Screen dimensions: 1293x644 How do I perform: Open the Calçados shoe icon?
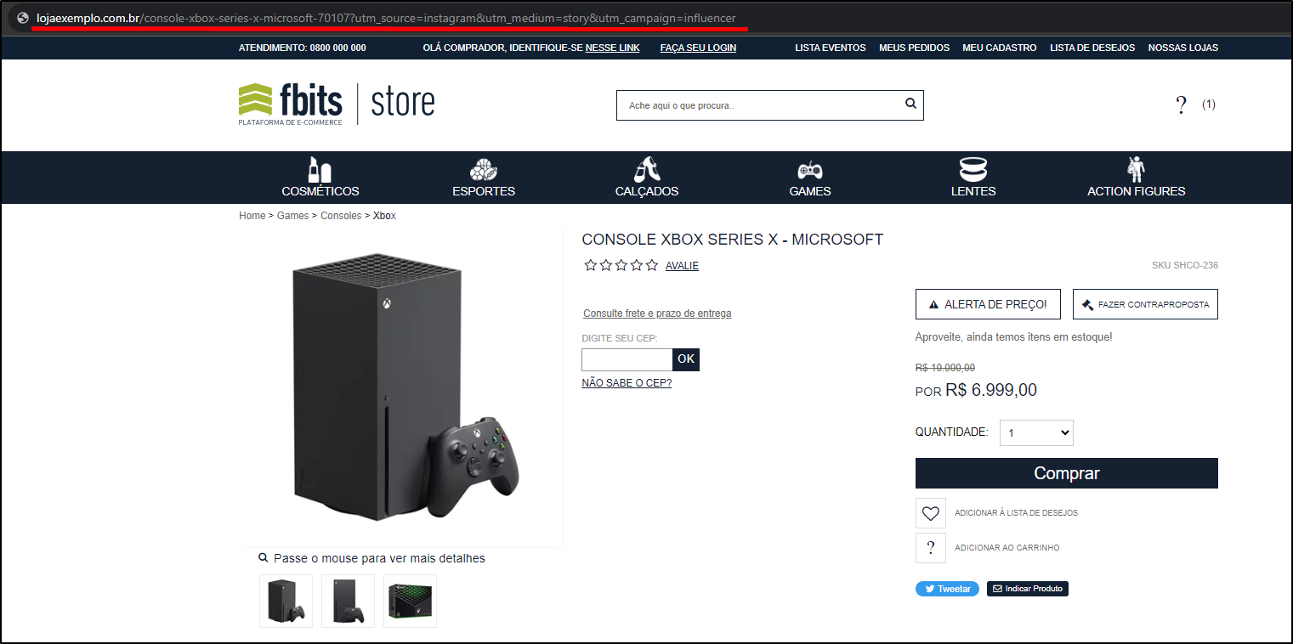click(x=647, y=170)
